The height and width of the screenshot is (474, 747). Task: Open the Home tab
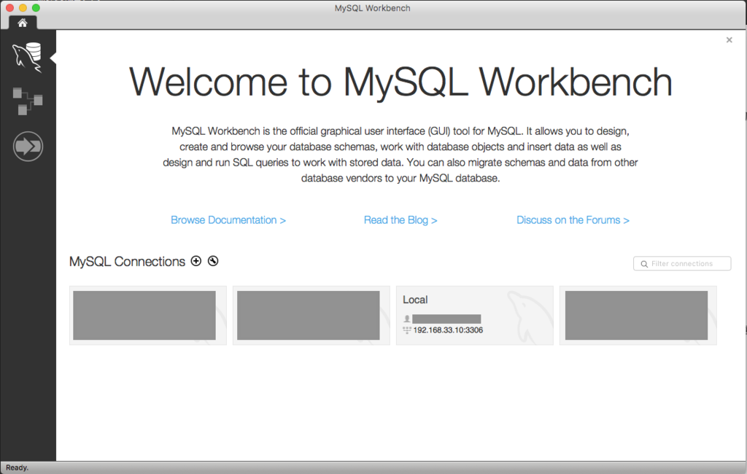(23, 23)
